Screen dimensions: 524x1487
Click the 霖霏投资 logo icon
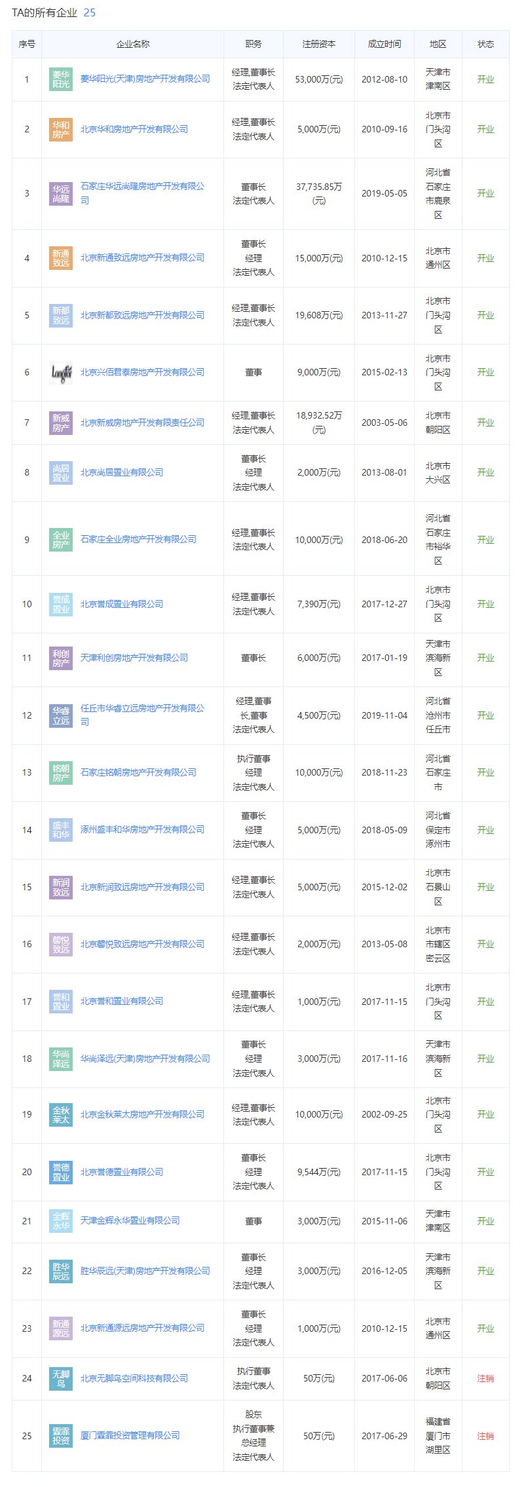point(61,1436)
